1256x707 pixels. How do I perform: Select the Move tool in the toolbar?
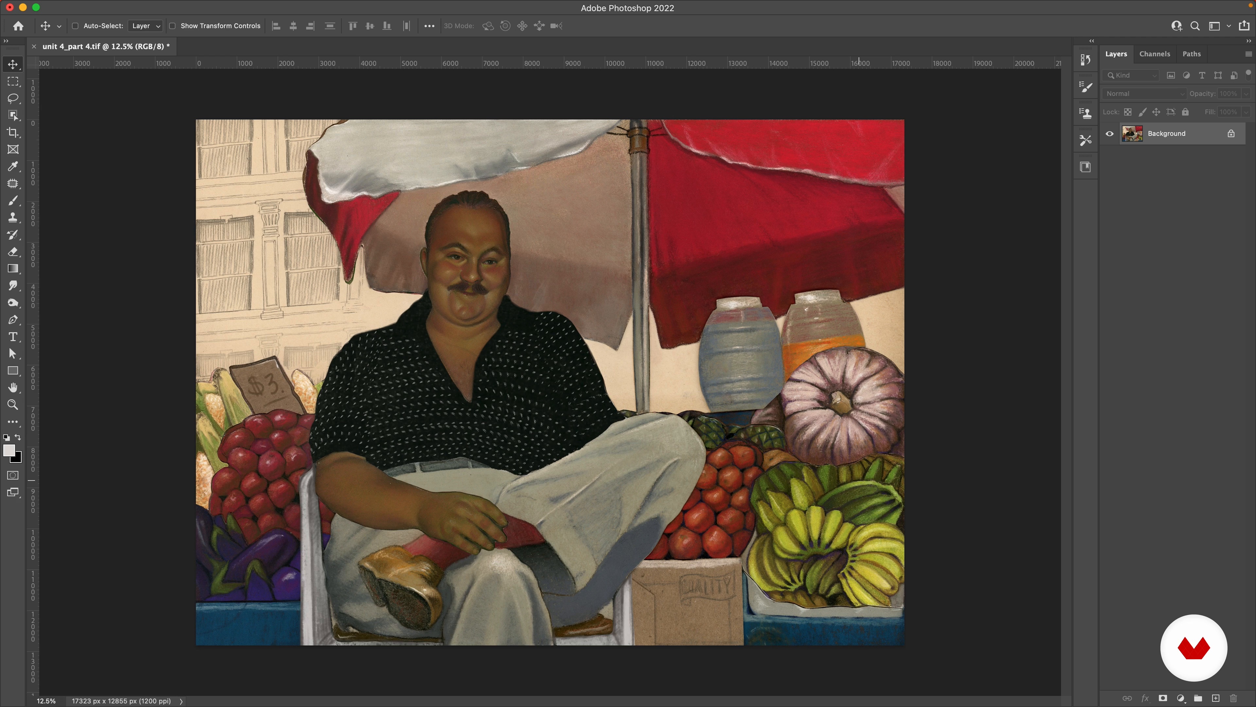point(13,64)
